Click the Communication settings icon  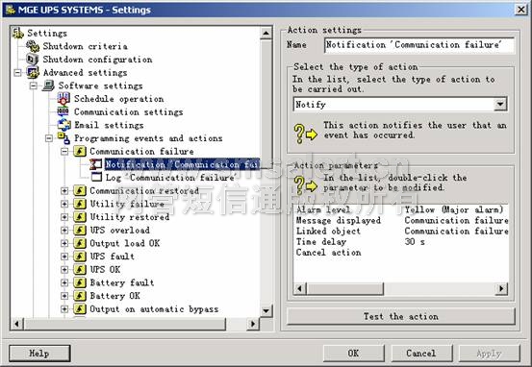point(63,111)
